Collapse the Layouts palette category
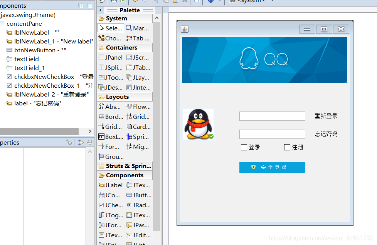 click(125, 97)
